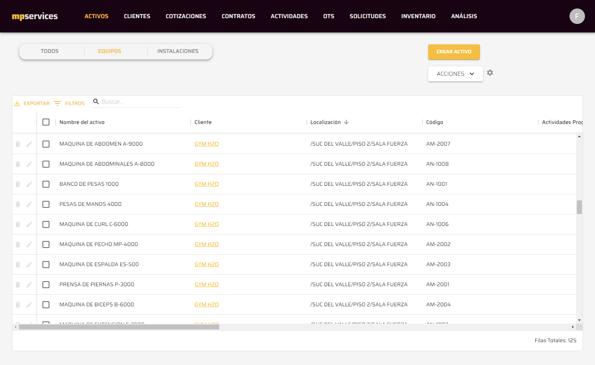Screen dimensions: 595x365
Task: Click the search magnifier icon
Action: pos(96,102)
